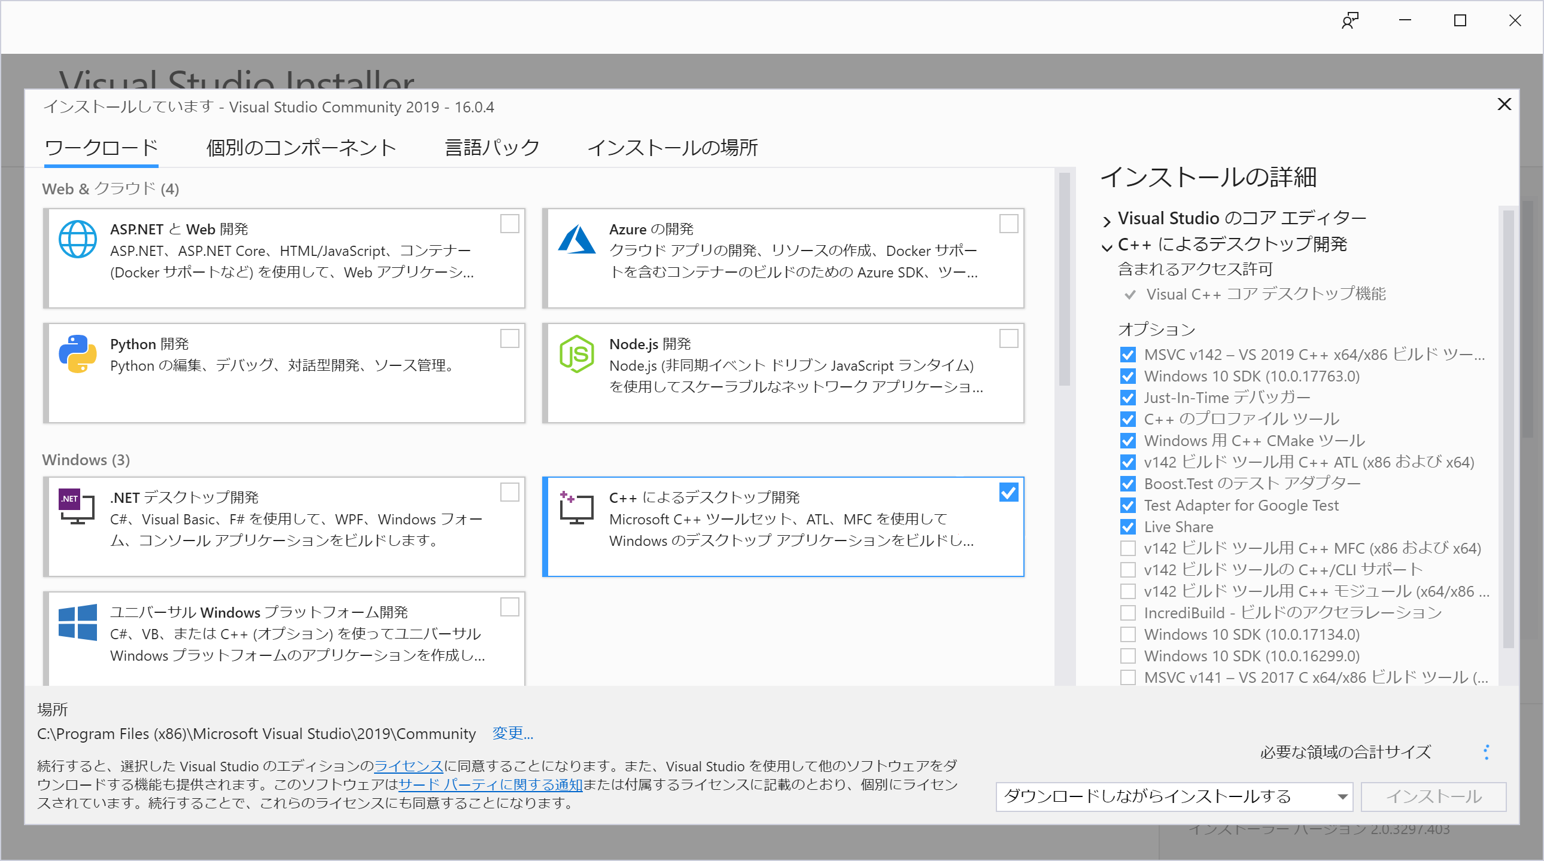
Task: Click the blue dots beside total size
Action: click(x=1487, y=752)
